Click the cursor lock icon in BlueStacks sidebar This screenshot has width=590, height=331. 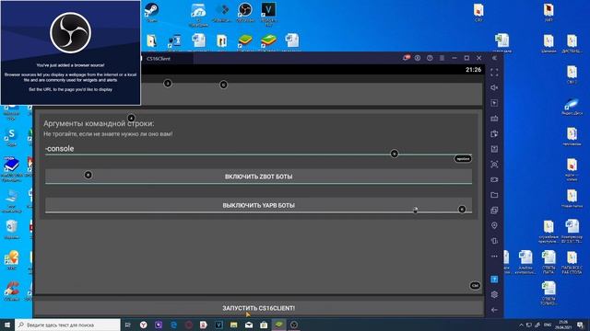(x=494, y=103)
